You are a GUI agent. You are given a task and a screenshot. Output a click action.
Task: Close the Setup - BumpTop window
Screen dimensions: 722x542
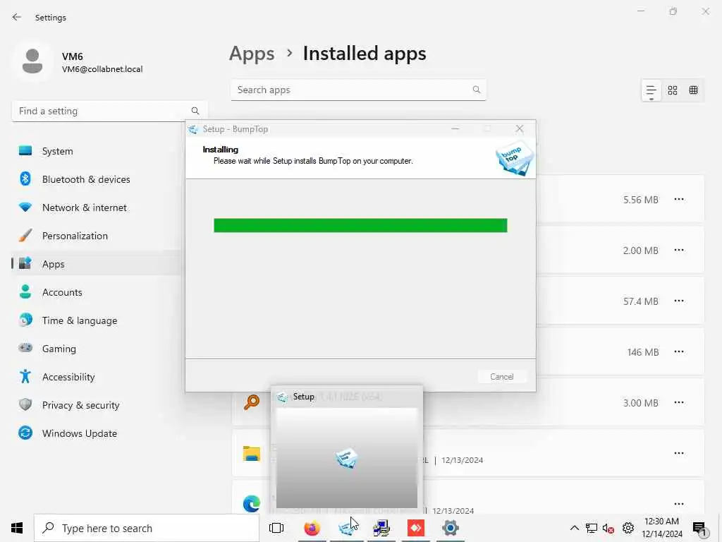[520, 129]
